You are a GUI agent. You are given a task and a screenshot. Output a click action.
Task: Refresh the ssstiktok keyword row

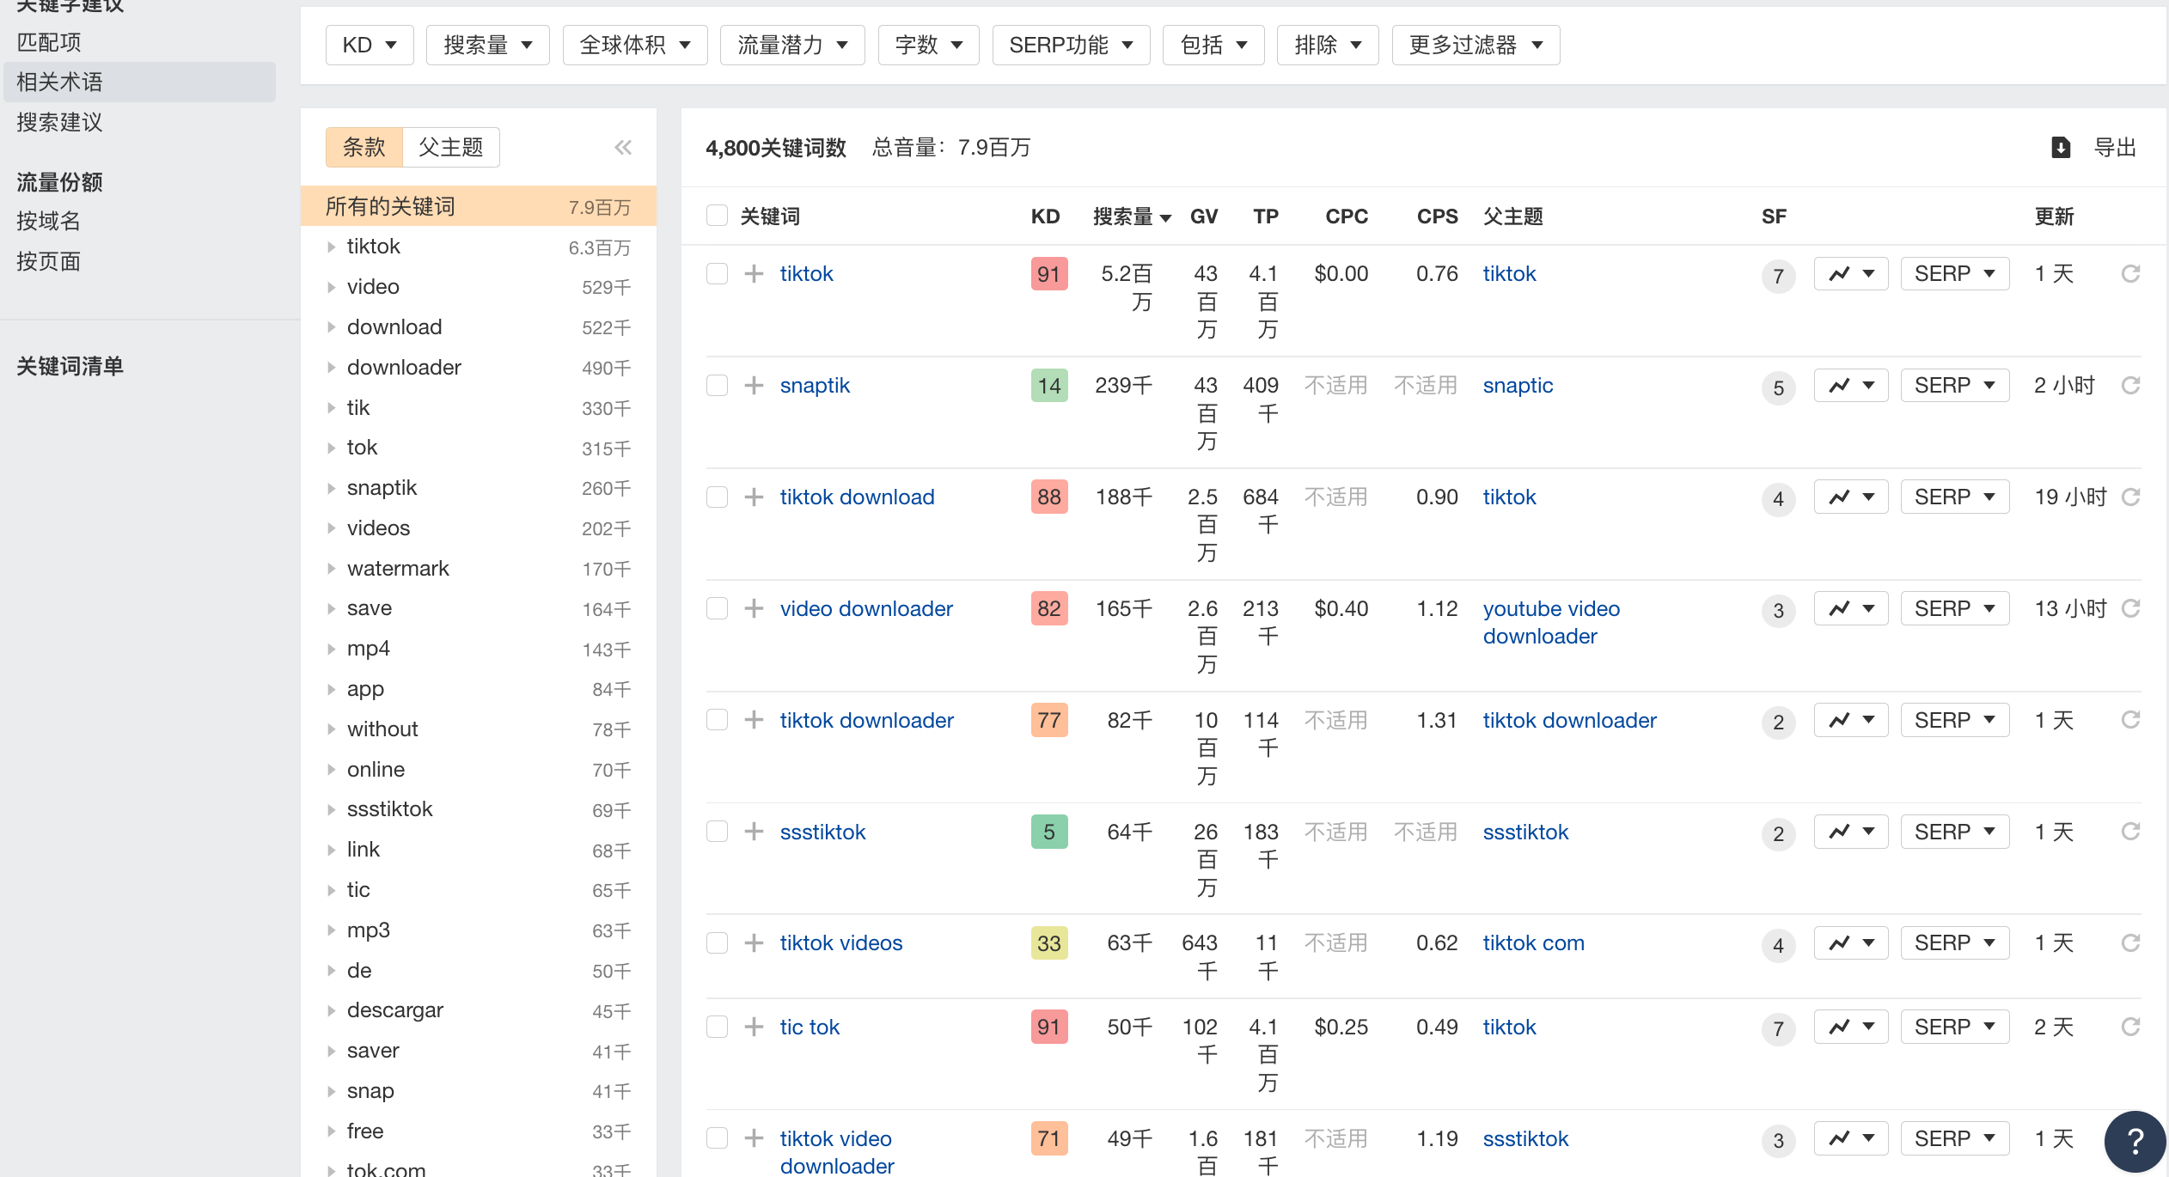click(x=2130, y=832)
